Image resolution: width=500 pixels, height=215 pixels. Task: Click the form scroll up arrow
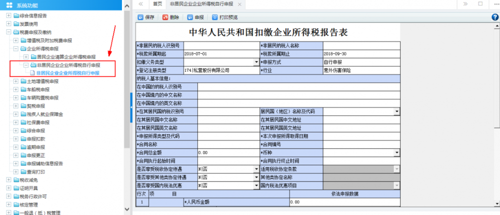coord(496,27)
